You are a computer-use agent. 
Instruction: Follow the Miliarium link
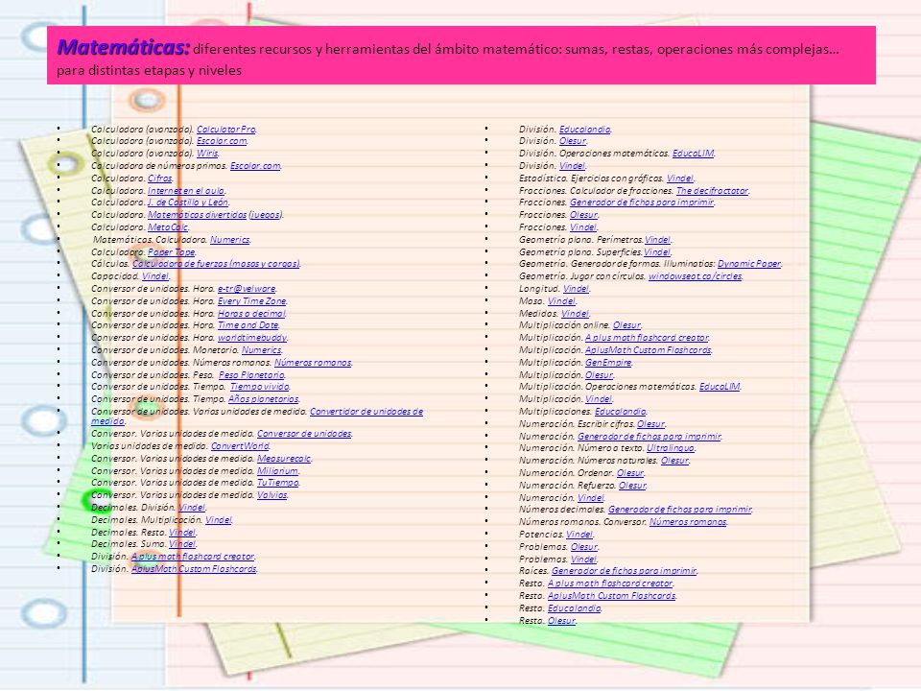click(278, 470)
